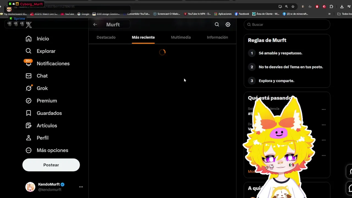Open YouTube In MP4 bookmark

click(197, 14)
